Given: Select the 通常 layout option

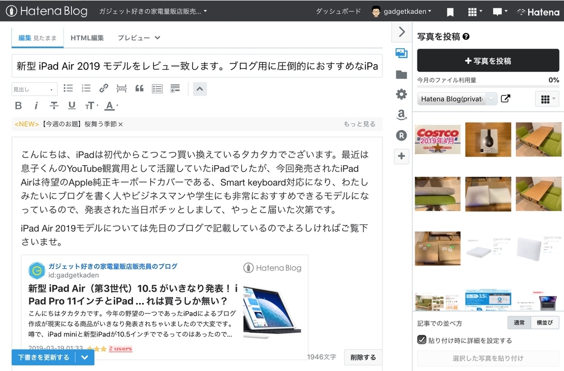Looking at the screenshot, I should pyautogui.click(x=519, y=323).
